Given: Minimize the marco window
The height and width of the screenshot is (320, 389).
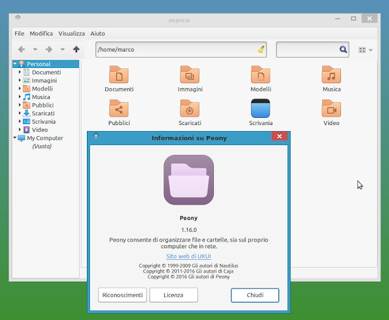Looking at the screenshot, I should point(337,19).
